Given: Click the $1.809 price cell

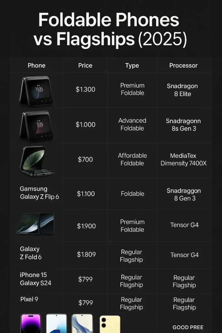Looking at the screenshot, I should pyautogui.click(x=86, y=254).
